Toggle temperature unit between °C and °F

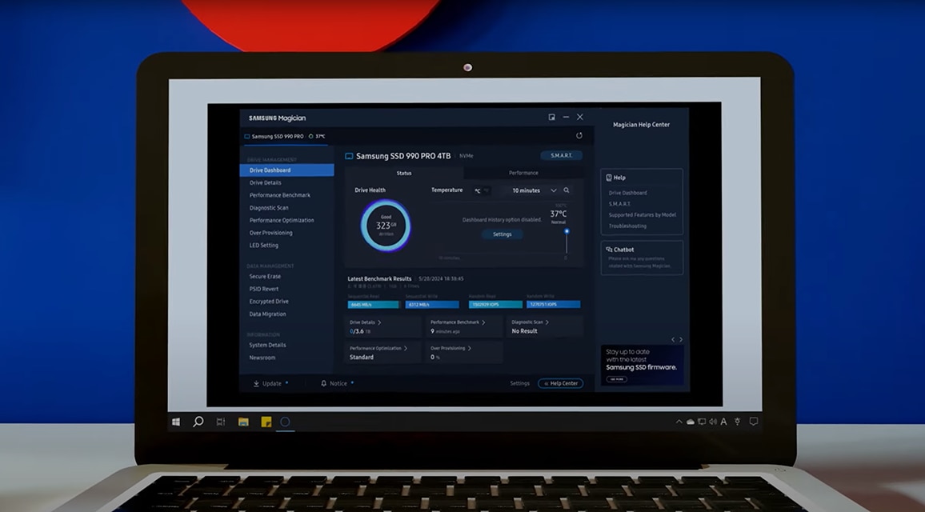pos(482,190)
